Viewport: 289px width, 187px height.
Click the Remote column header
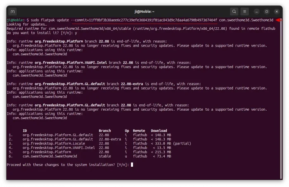point(139,130)
